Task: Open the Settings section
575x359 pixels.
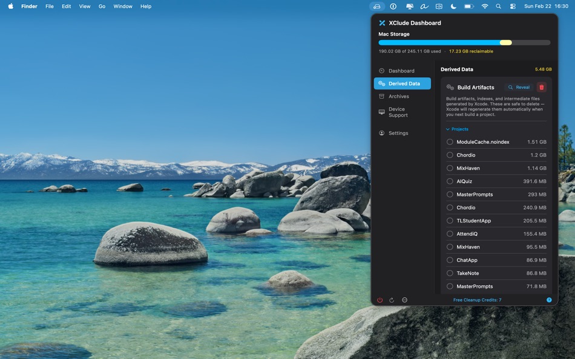Action: point(399,133)
